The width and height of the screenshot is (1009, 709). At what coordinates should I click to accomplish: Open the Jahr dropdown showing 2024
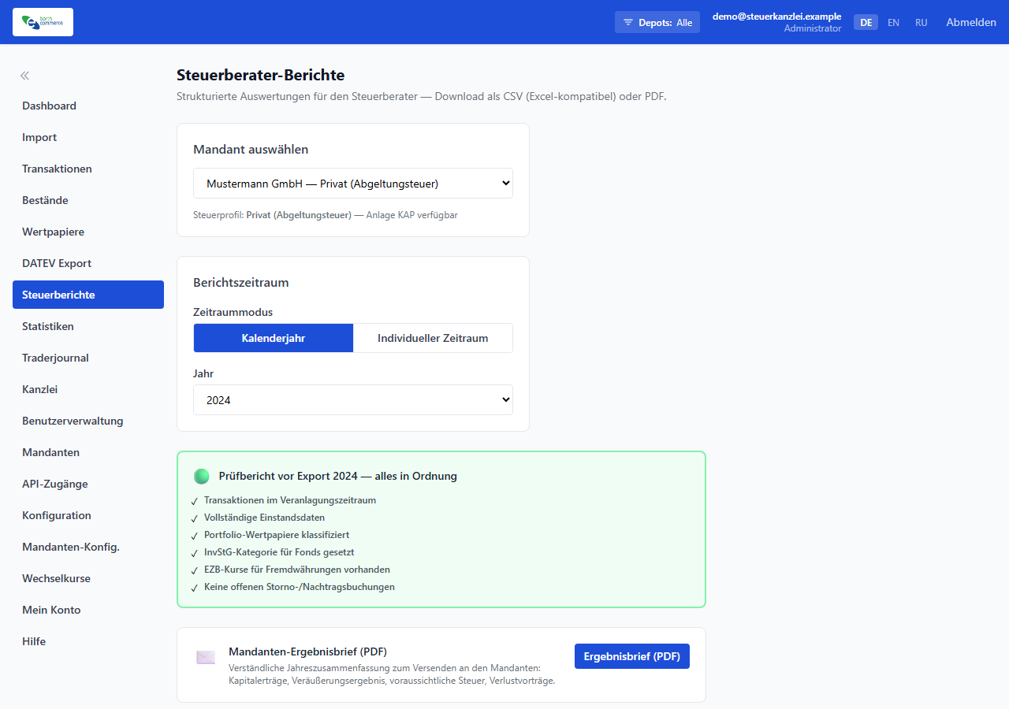353,400
